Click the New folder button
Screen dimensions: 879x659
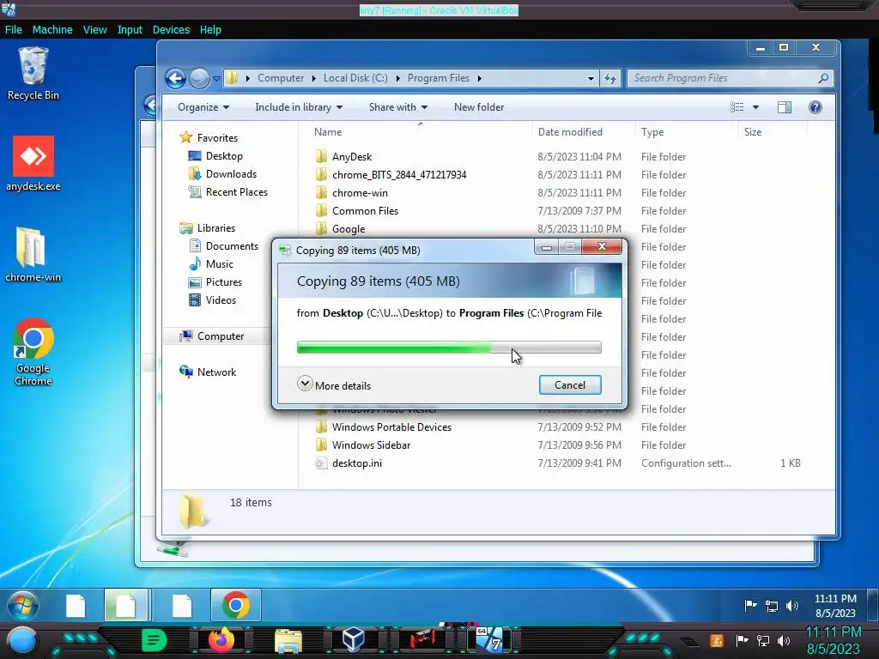(479, 107)
